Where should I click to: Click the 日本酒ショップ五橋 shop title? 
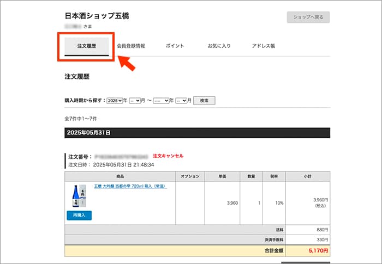coord(97,16)
